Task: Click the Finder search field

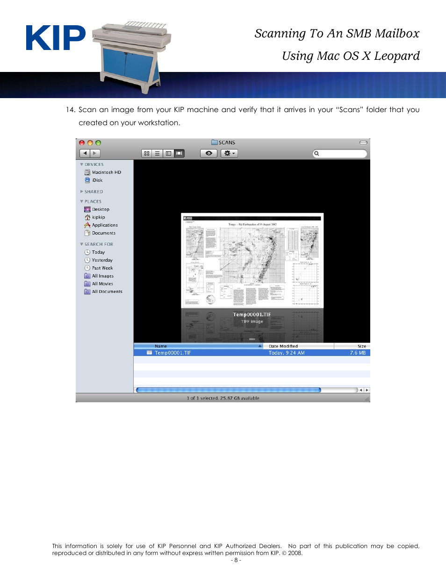Action: point(340,153)
